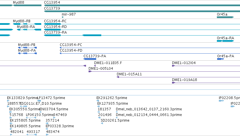Click the start arrow of DME1-012I04
This screenshot has width=240, height=136.
173,66
